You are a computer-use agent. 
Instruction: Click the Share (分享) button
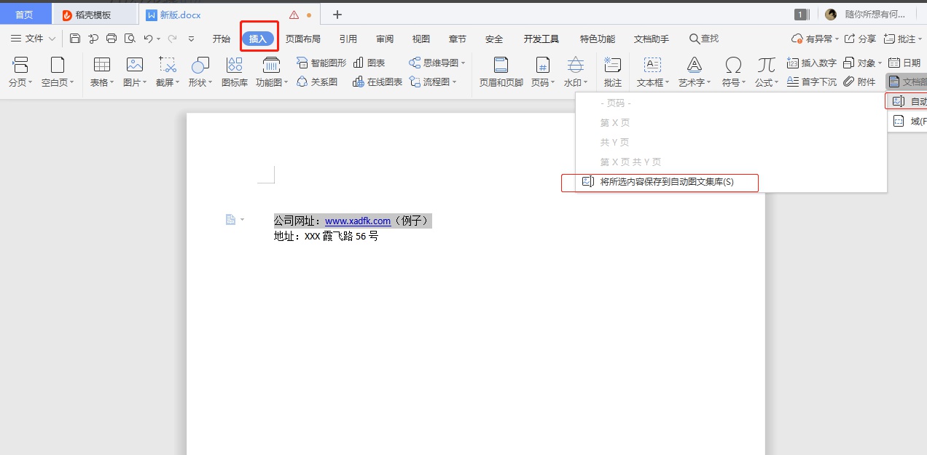(x=860, y=39)
